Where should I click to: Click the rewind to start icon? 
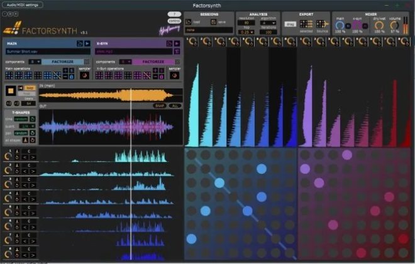coord(20,88)
